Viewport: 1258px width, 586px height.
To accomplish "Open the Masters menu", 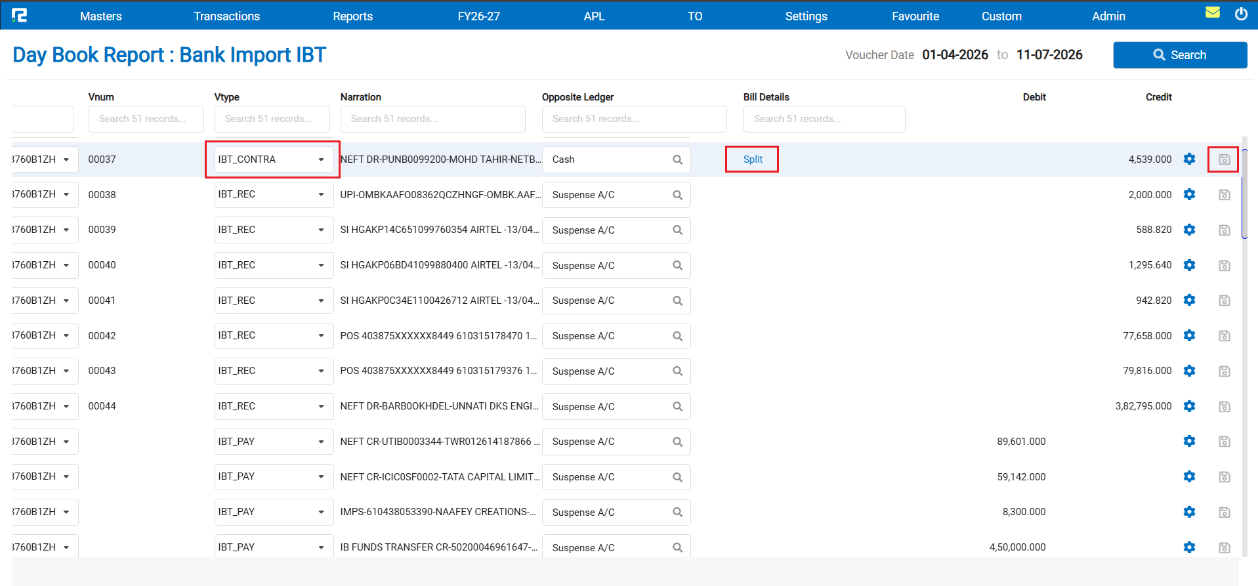I will 100,16.
